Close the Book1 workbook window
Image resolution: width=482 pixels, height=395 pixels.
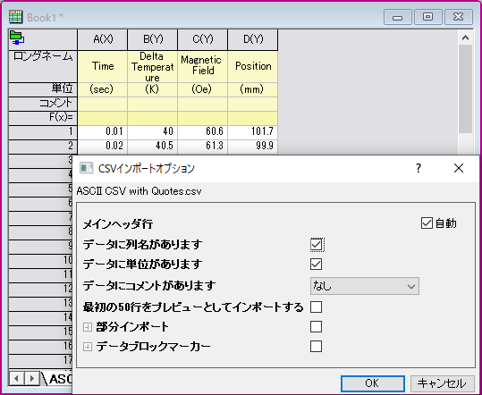click(x=459, y=17)
